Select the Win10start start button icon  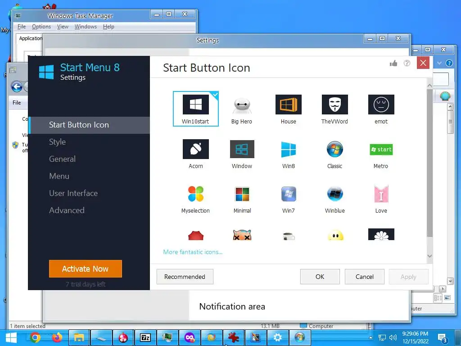[195, 109]
